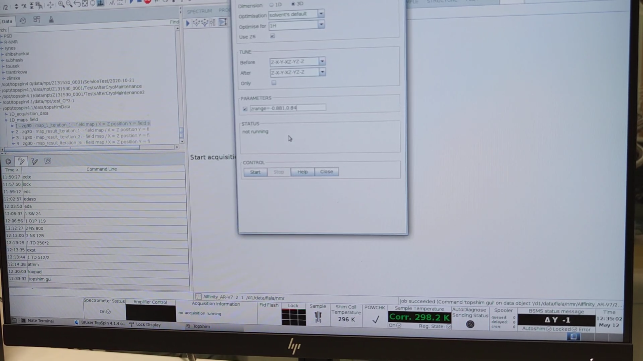The width and height of the screenshot is (643, 361).
Task: Open the Before tune order dropdown
Action: pyautogui.click(x=322, y=61)
